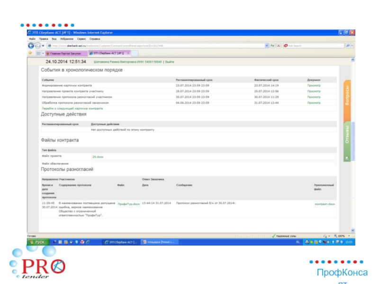The height and width of the screenshot is (284, 379).
Task: Open the Файл menu
Action: [32, 39]
